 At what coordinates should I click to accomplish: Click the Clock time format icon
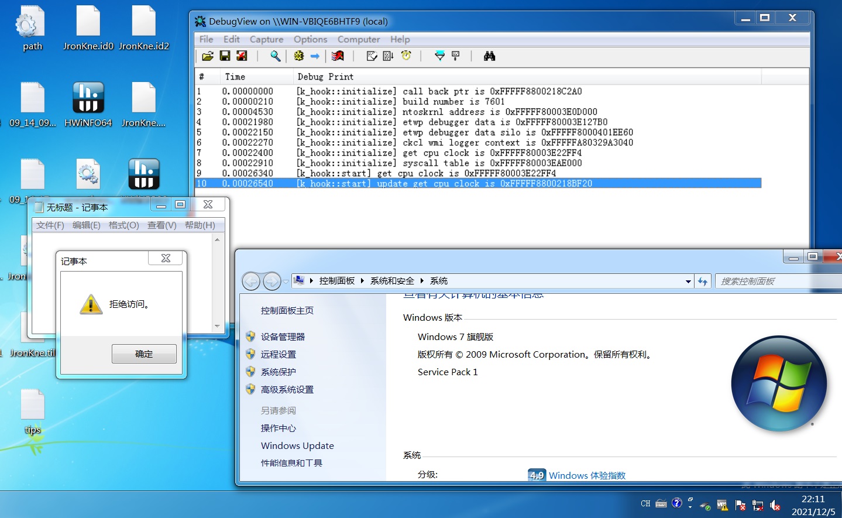coord(406,56)
